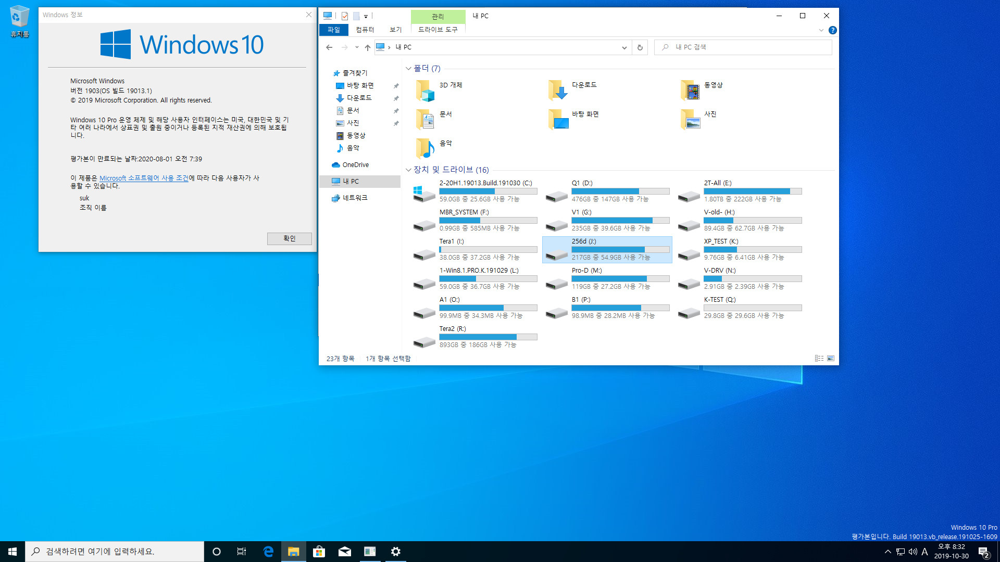This screenshot has height=562, width=1000.
Task: Select 즐겨찾기 in the navigation pane
Action: point(355,73)
